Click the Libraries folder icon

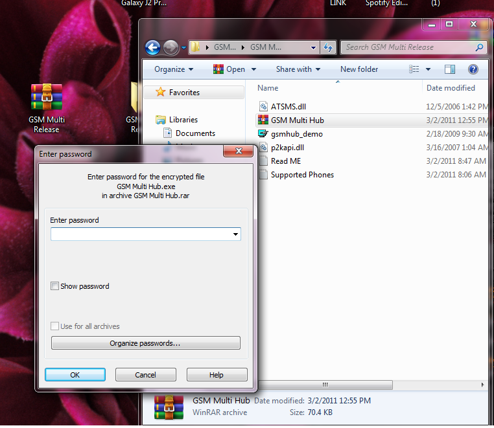[x=161, y=120]
